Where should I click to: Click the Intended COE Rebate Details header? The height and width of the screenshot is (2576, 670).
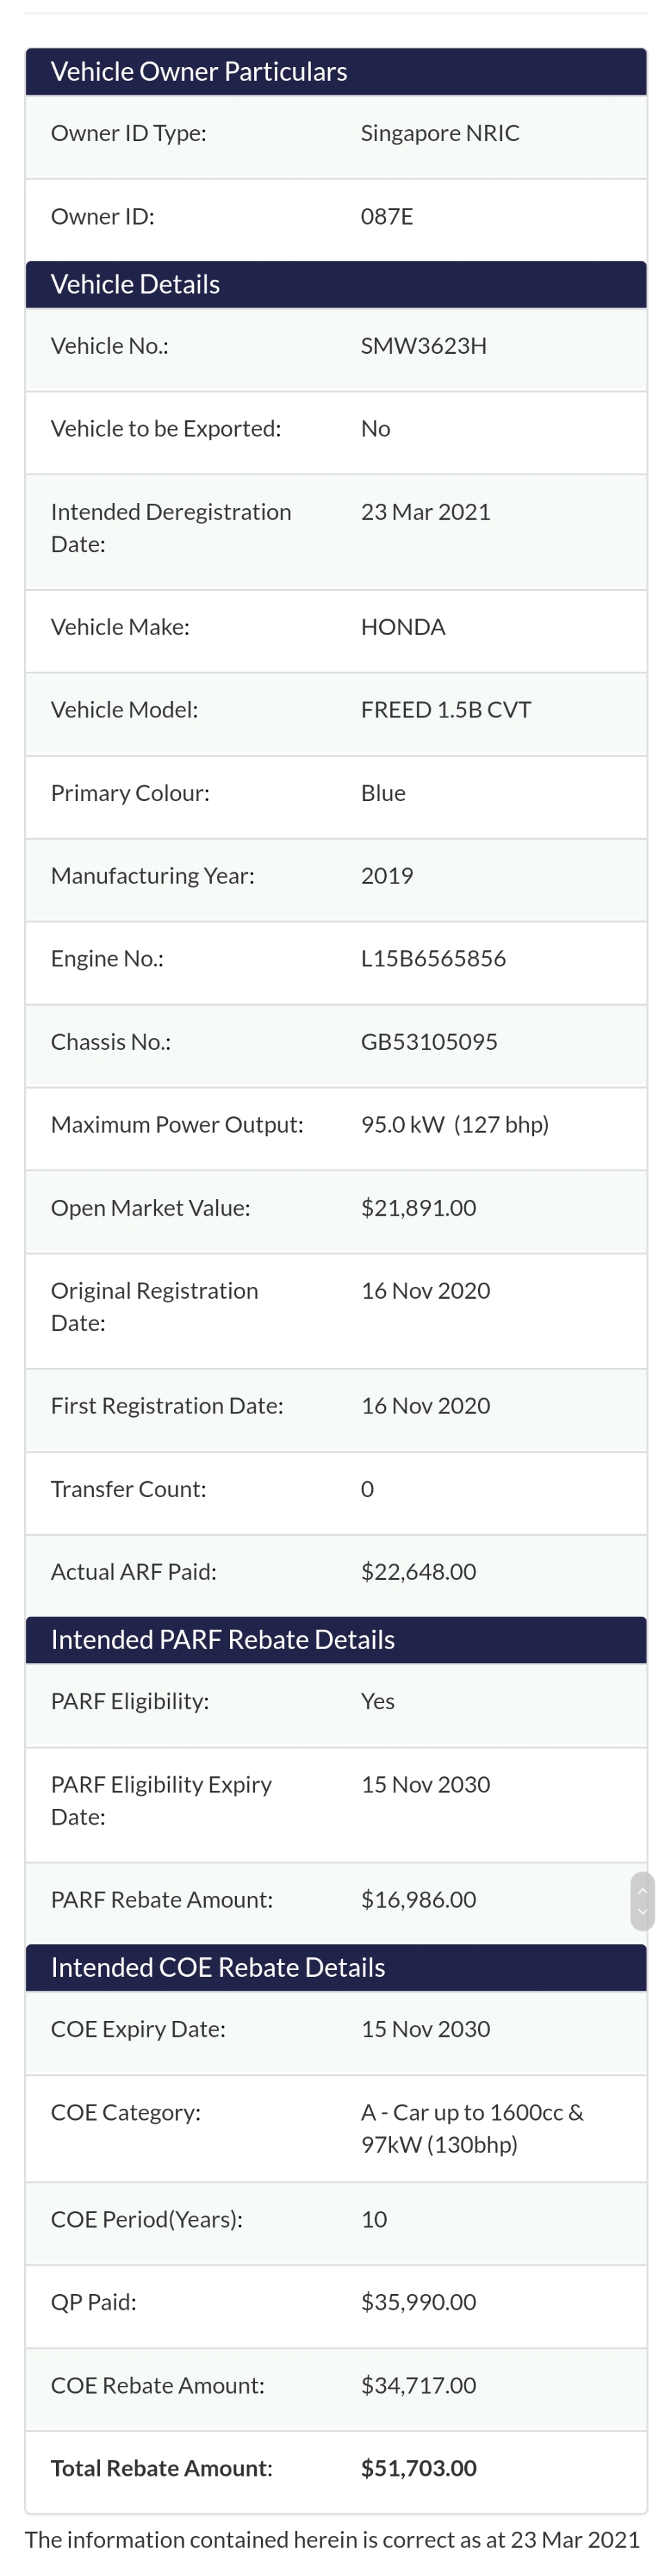(x=217, y=1967)
